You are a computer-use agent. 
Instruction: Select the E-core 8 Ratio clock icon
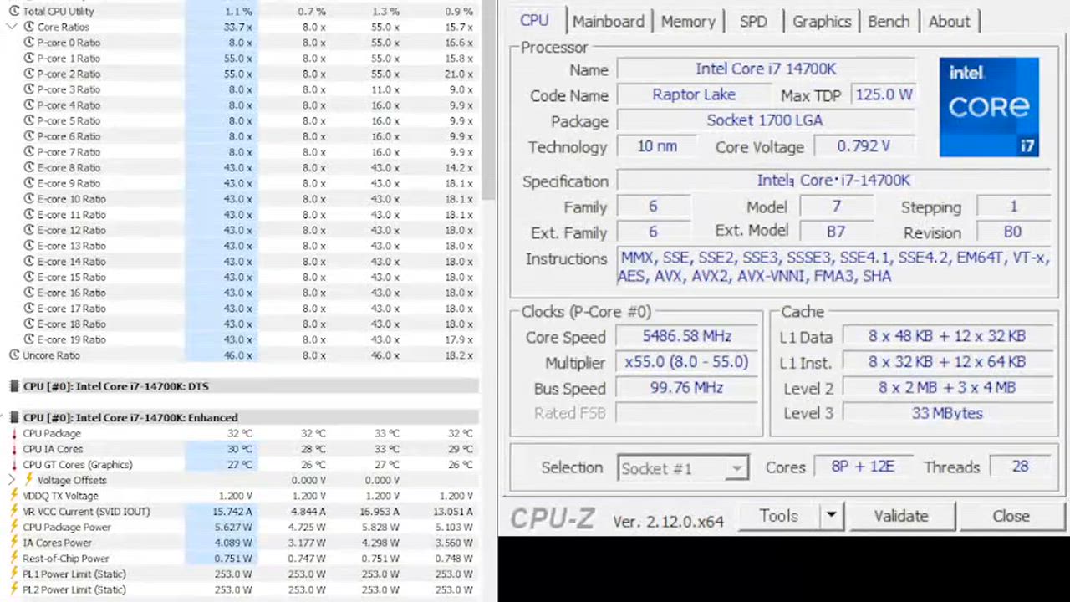pyautogui.click(x=28, y=167)
